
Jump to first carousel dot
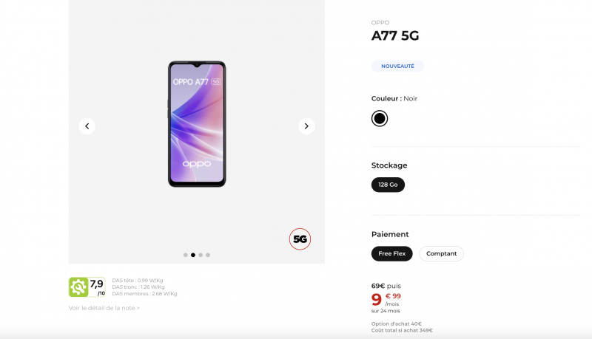186,255
